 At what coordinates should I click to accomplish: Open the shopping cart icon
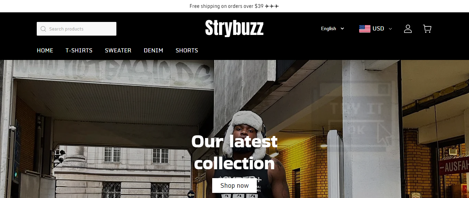(427, 29)
